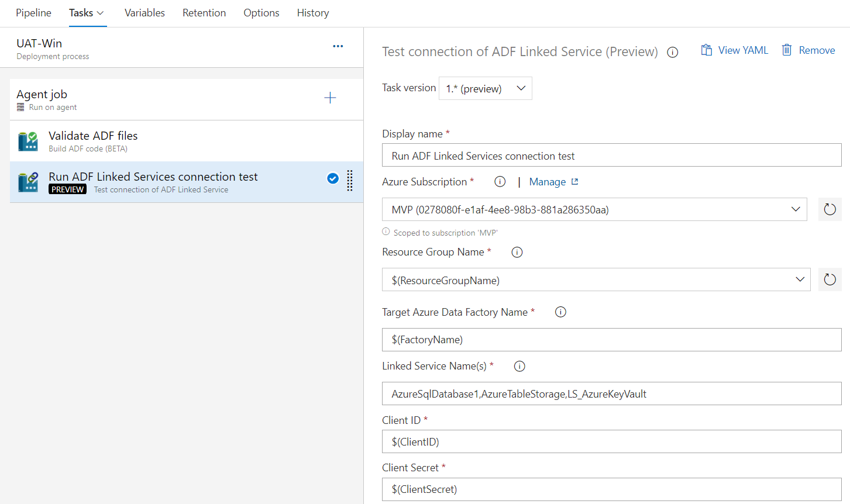Refresh the Resource Group Name list
This screenshot has width=850, height=504.
point(830,279)
